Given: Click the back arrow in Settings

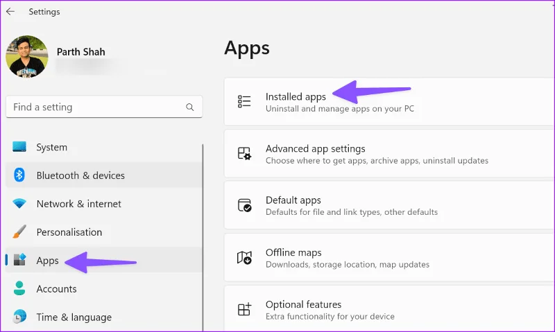Looking at the screenshot, I should pos(10,11).
